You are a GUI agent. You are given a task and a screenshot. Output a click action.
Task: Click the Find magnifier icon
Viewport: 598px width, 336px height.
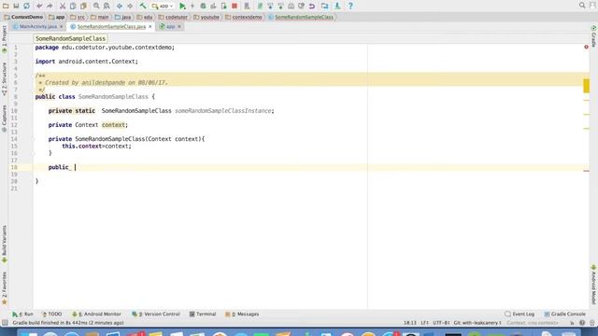(96, 6)
